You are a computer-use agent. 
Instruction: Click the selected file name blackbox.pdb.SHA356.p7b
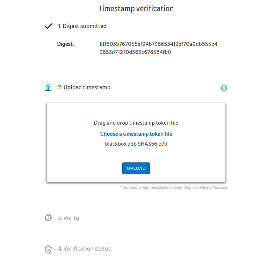coord(136,144)
